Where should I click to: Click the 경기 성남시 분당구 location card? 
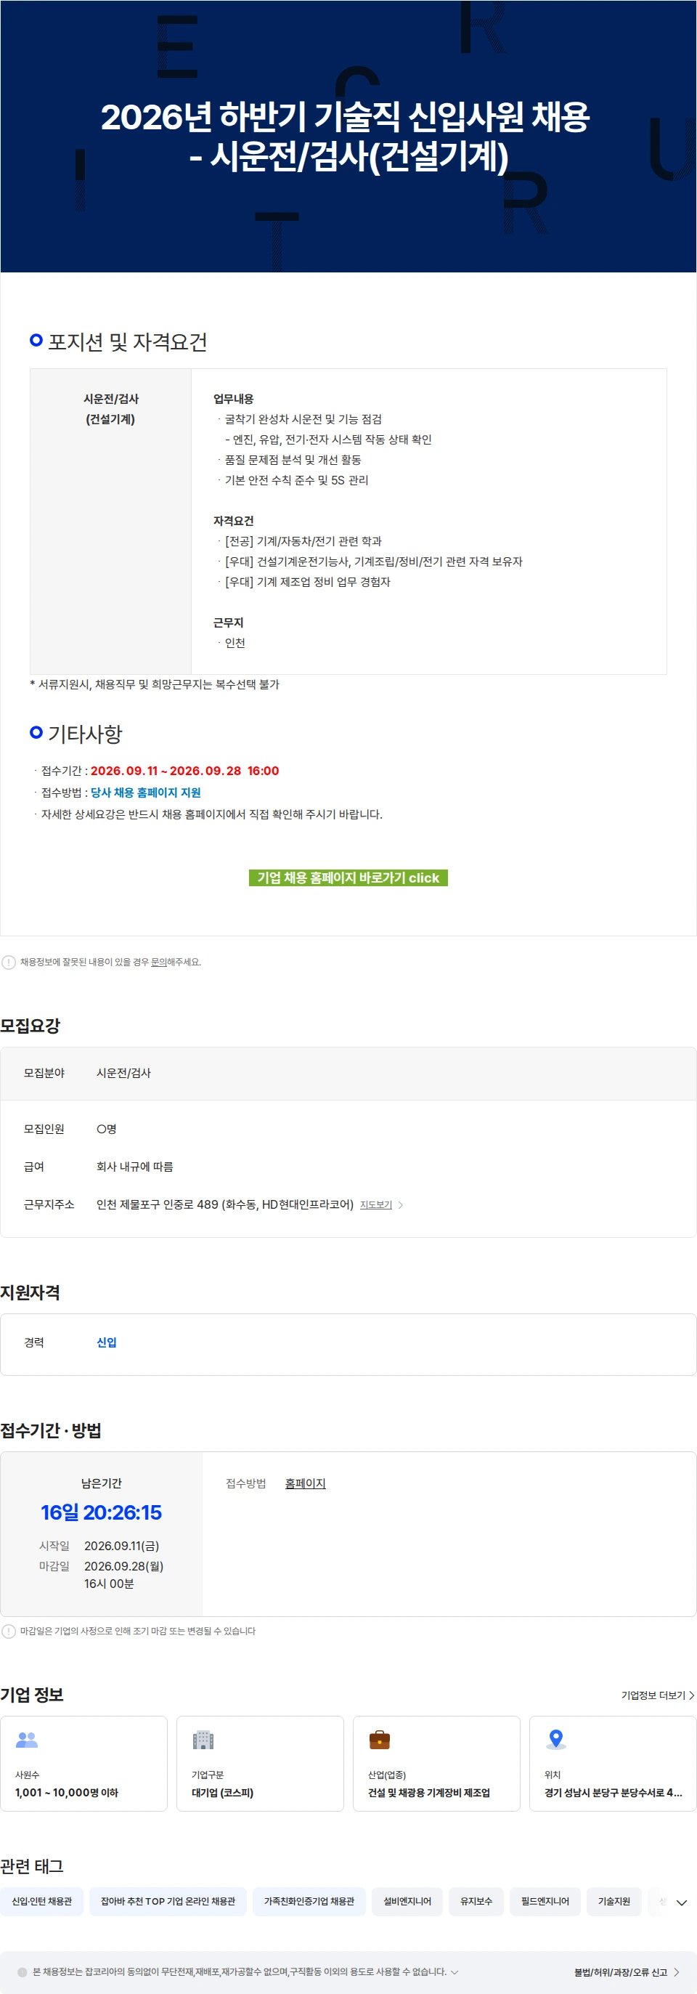(613, 1763)
